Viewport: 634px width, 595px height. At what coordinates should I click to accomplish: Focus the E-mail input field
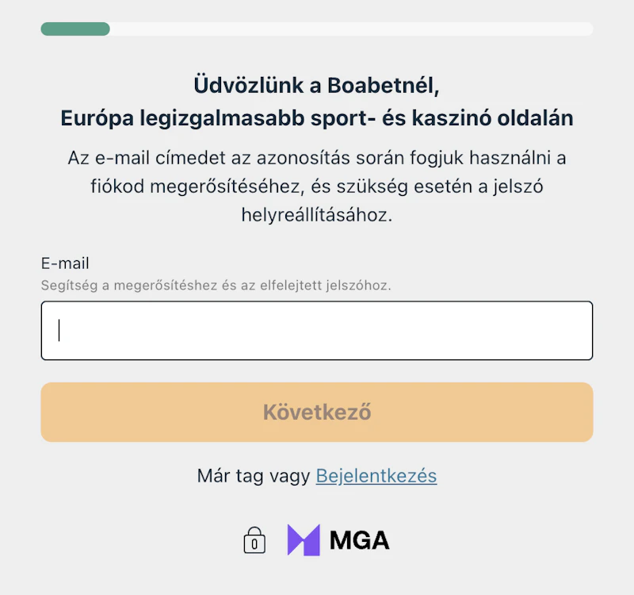click(x=317, y=331)
